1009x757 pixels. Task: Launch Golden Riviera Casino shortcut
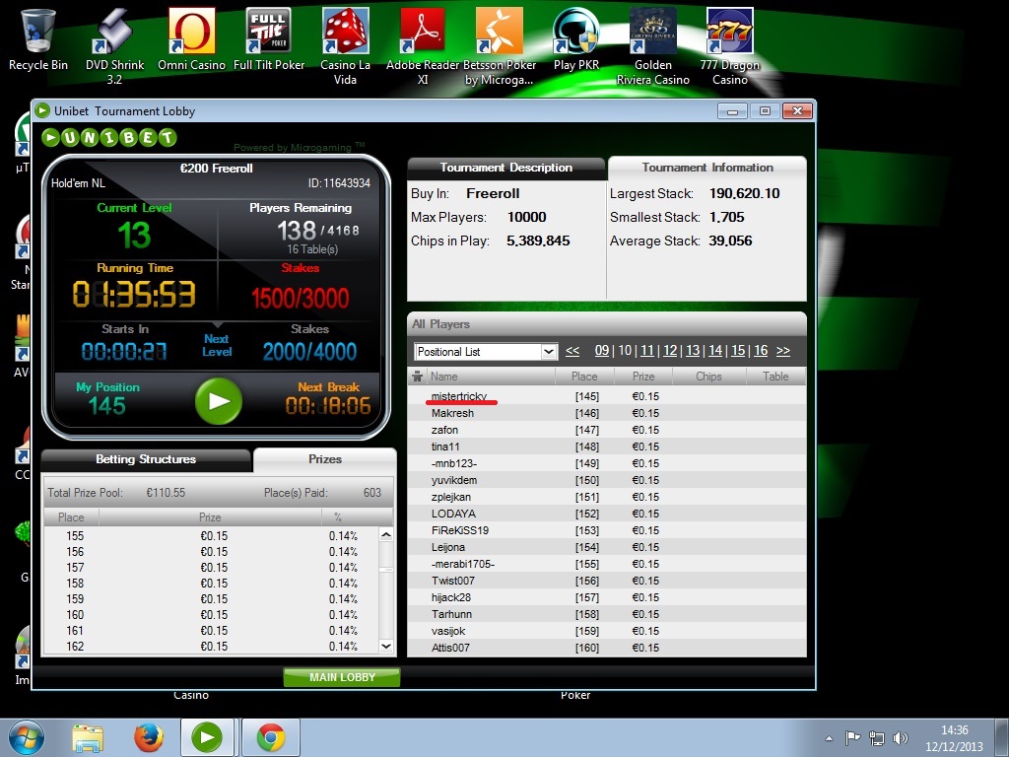[x=653, y=46]
